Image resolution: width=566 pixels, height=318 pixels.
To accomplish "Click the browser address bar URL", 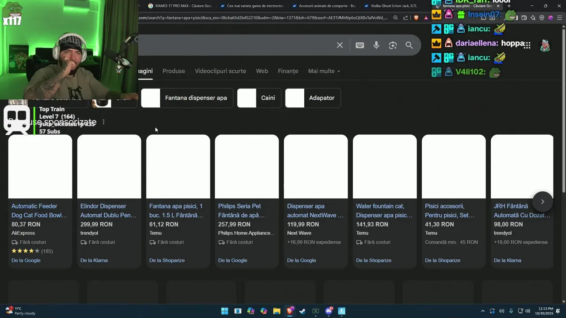I will pyautogui.click(x=263, y=18).
